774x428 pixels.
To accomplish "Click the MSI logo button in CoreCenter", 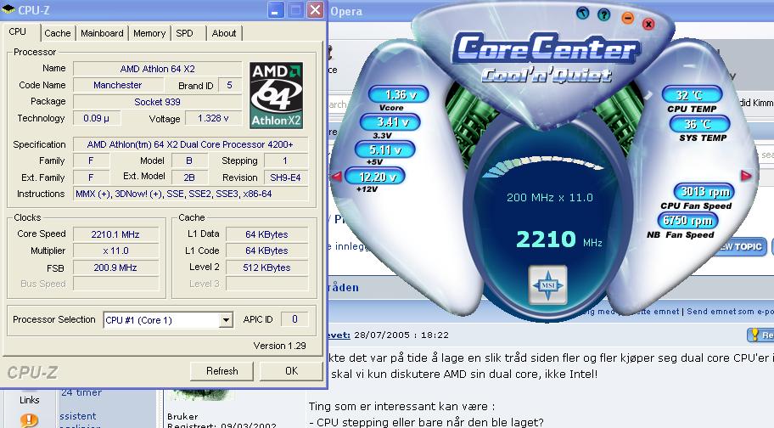I will (547, 284).
